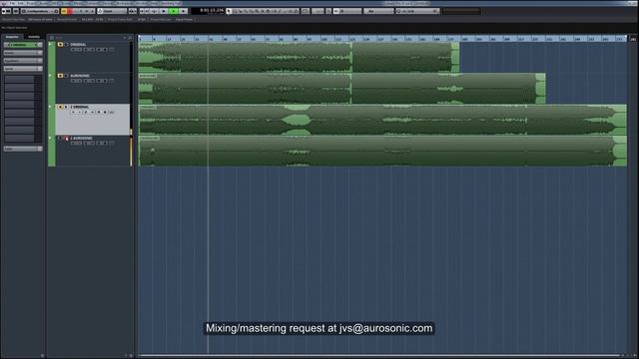This screenshot has height=359, width=639.
Task: Expand the second Inspector section
Action: (23, 53)
